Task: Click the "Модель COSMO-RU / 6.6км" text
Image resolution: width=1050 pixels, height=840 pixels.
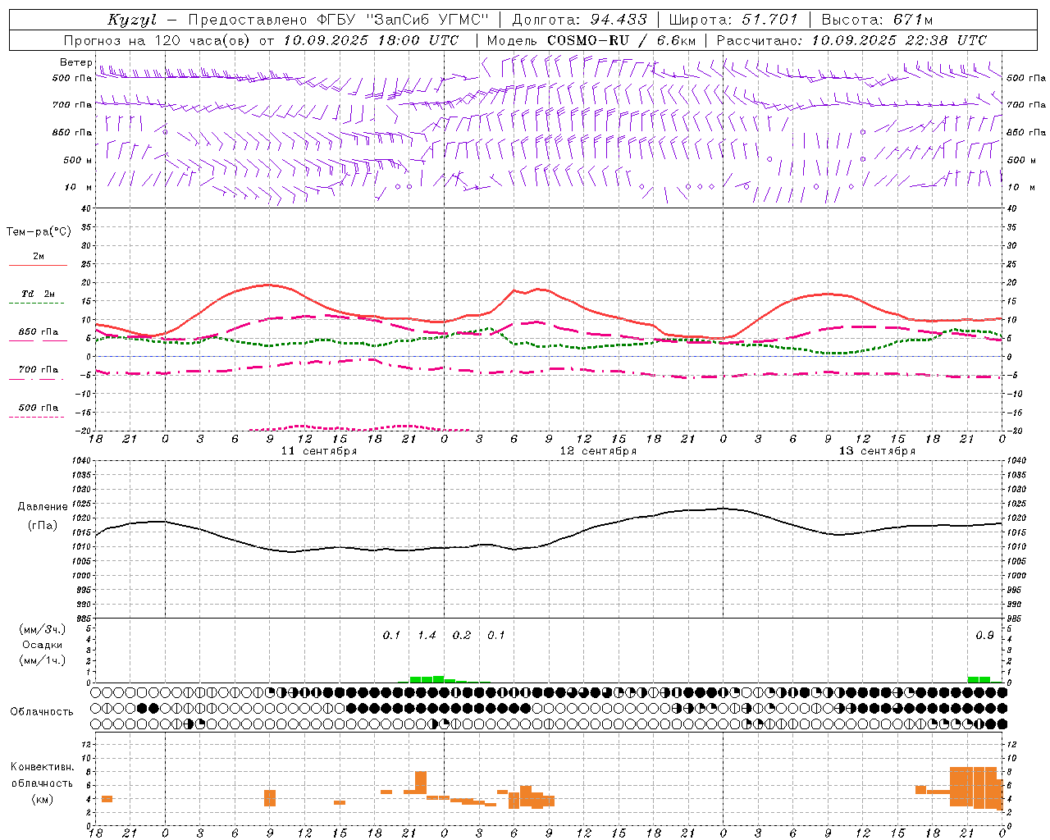Action: (x=591, y=40)
